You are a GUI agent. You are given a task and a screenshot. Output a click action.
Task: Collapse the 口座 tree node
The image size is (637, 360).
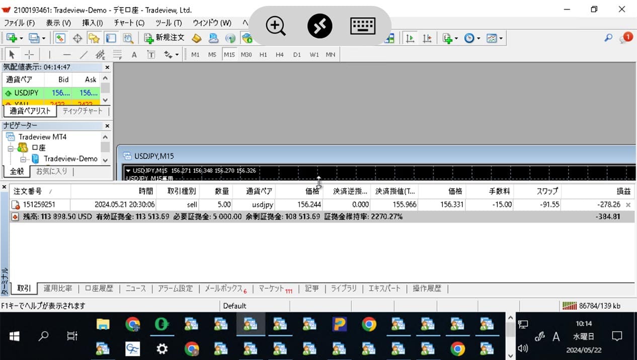pos(10,148)
